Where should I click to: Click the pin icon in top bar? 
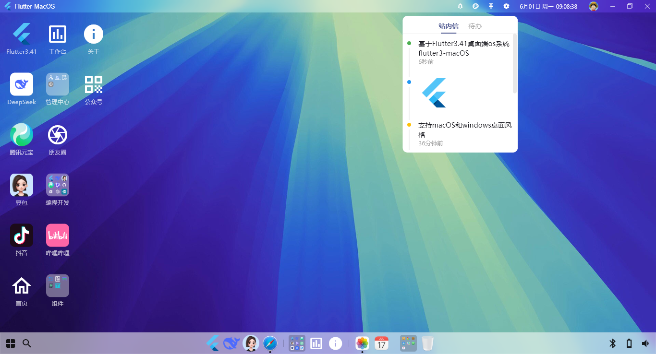pos(491,6)
